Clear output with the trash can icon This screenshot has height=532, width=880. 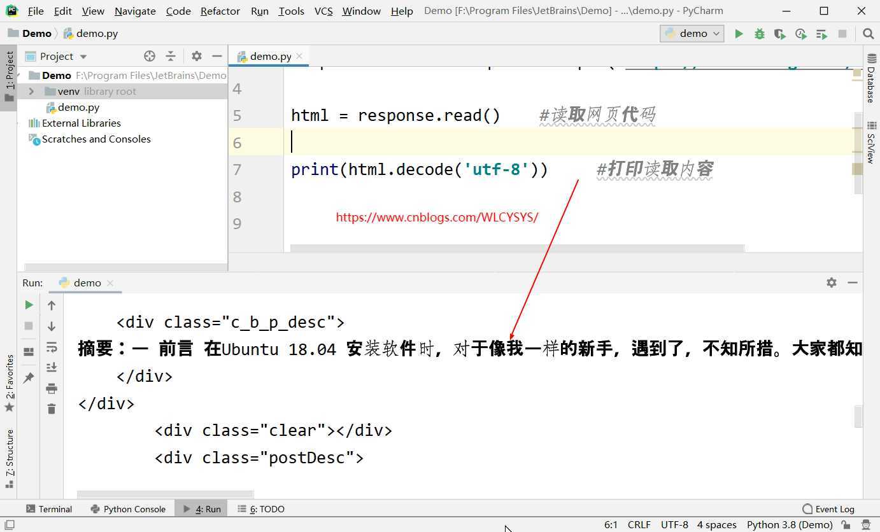click(52, 409)
